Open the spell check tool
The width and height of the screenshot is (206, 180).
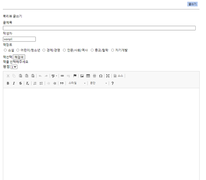53,76
